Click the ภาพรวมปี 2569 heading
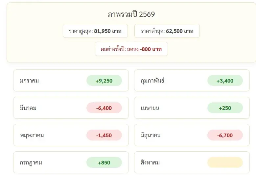This screenshot has height=175, width=256. pyautogui.click(x=131, y=14)
